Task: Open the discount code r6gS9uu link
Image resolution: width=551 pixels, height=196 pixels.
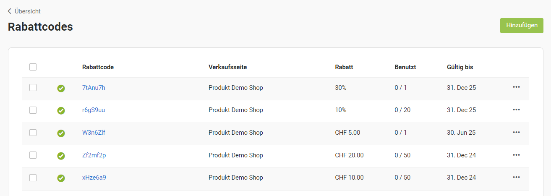Action: coord(94,110)
